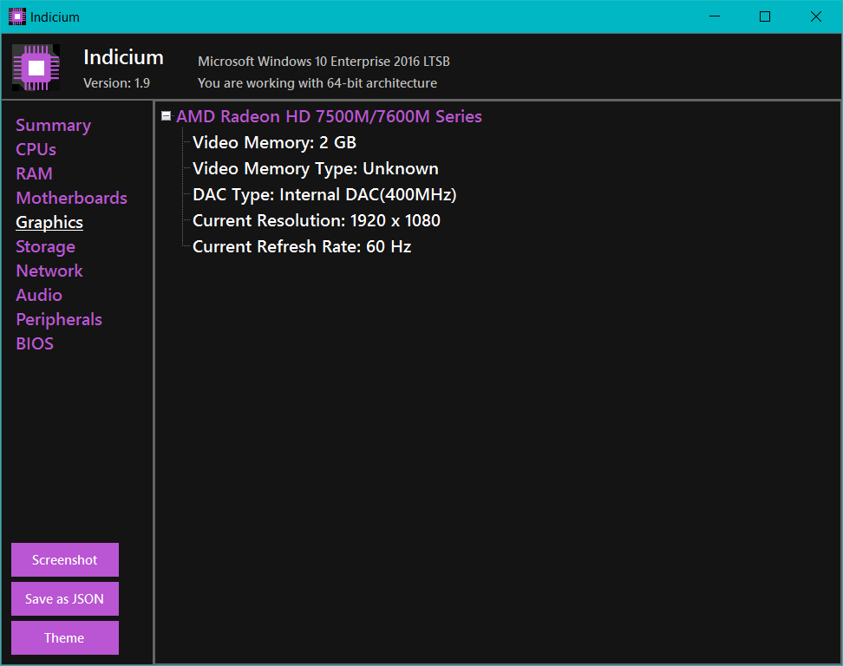The image size is (843, 666).
Task: Select the Current Resolution: 1920 x 1080 row
Action: (316, 220)
